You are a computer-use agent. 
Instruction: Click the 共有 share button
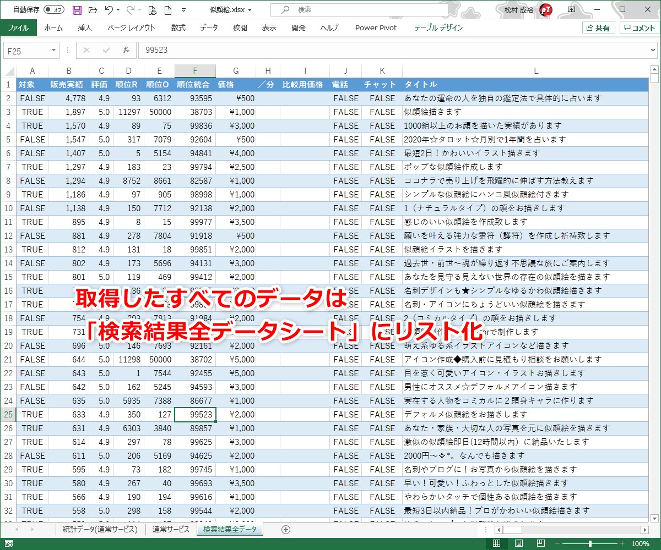click(598, 28)
